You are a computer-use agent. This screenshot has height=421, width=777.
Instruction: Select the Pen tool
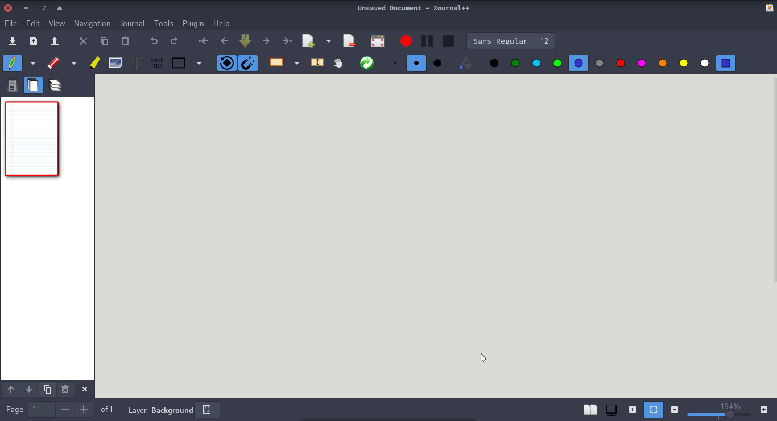13,63
